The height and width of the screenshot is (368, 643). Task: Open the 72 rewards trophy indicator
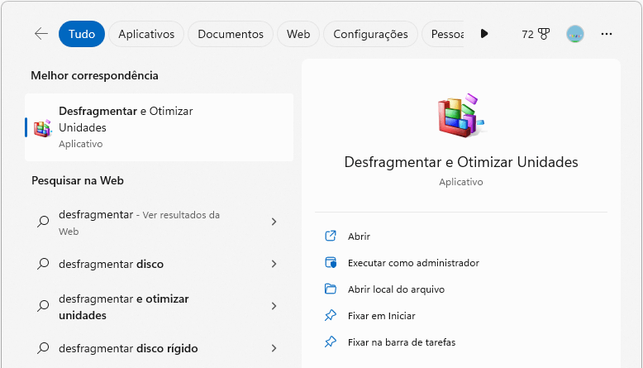(x=536, y=34)
